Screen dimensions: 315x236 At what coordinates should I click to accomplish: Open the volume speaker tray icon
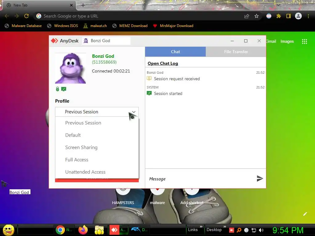tap(261, 230)
